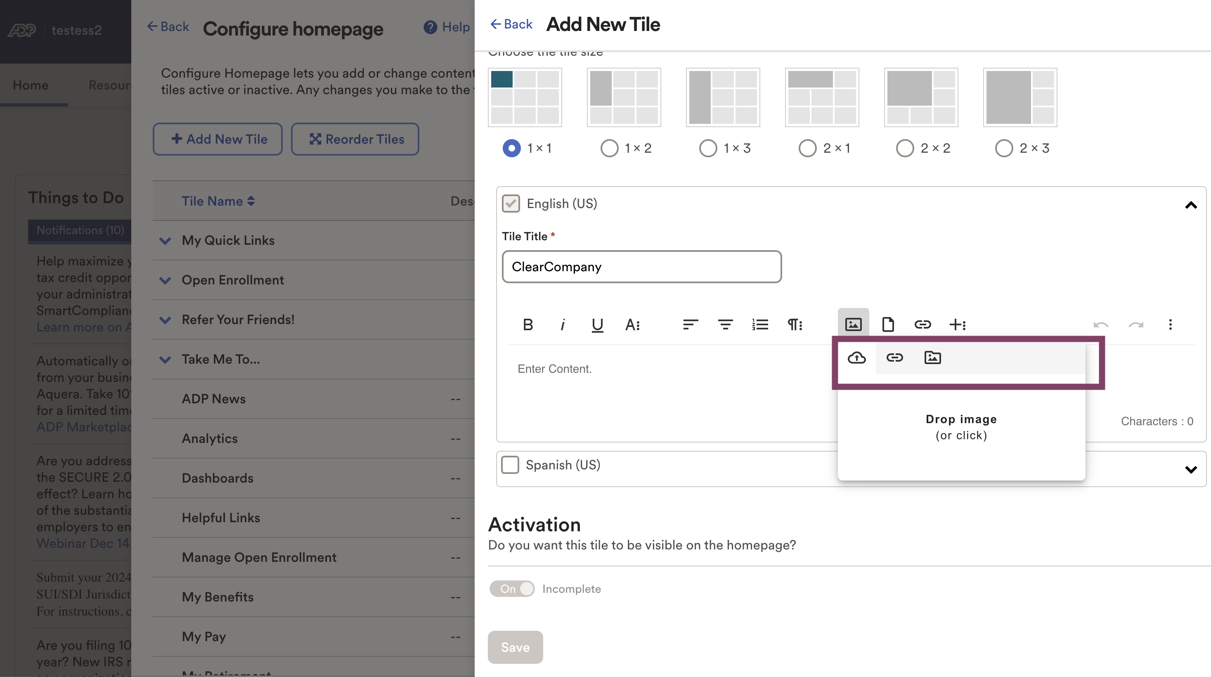
Task: Click the 1 × 1 tile layout thumbnail
Action: click(x=525, y=97)
